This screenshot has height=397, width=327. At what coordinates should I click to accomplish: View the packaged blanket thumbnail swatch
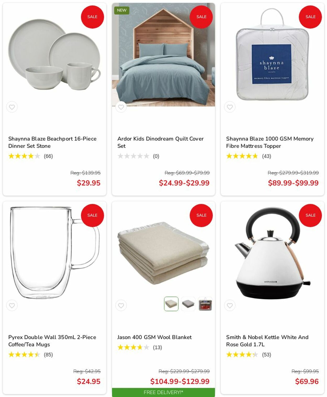[205, 304]
